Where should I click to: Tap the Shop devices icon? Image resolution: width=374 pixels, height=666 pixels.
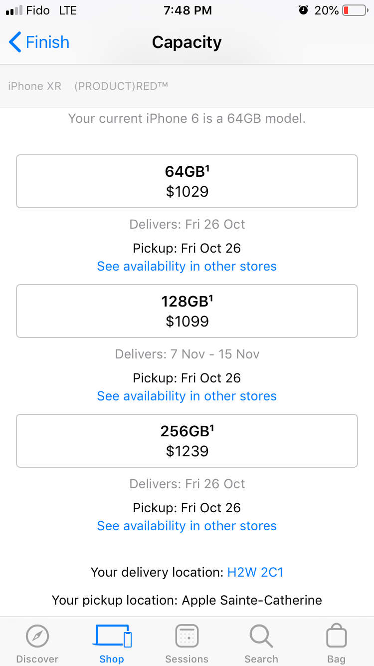pyautogui.click(x=113, y=636)
